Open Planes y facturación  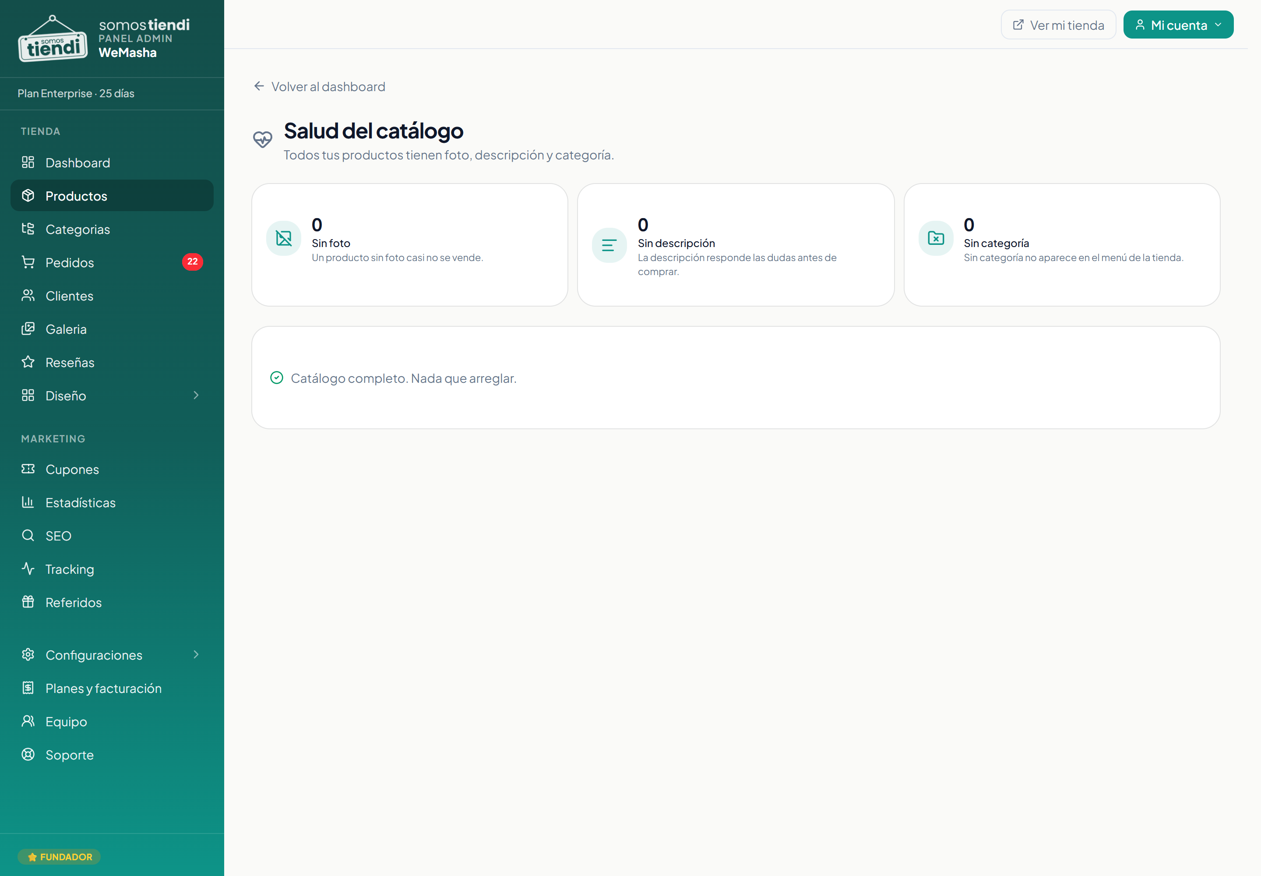112,688
